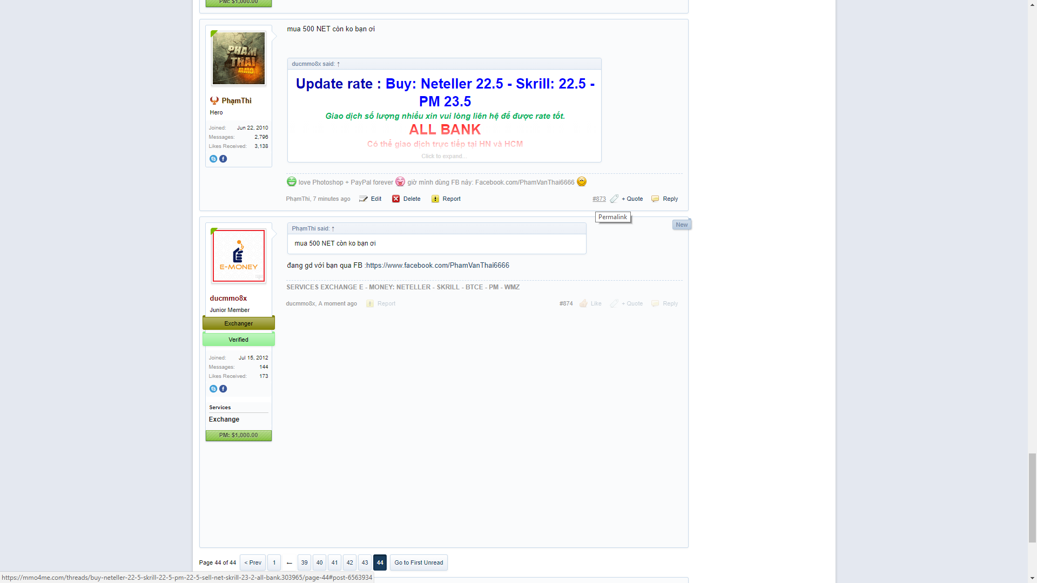The height and width of the screenshot is (583, 1037).
Task: Click the Edit pencil icon on post #873
Action: (x=363, y=199)
